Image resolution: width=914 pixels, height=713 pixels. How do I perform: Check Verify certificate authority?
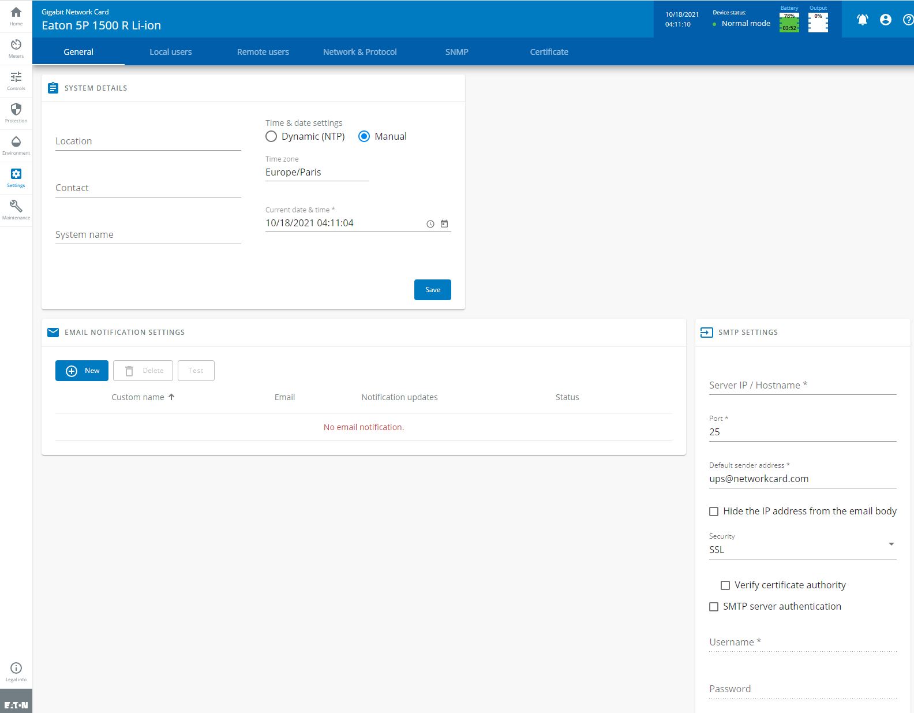725,585
